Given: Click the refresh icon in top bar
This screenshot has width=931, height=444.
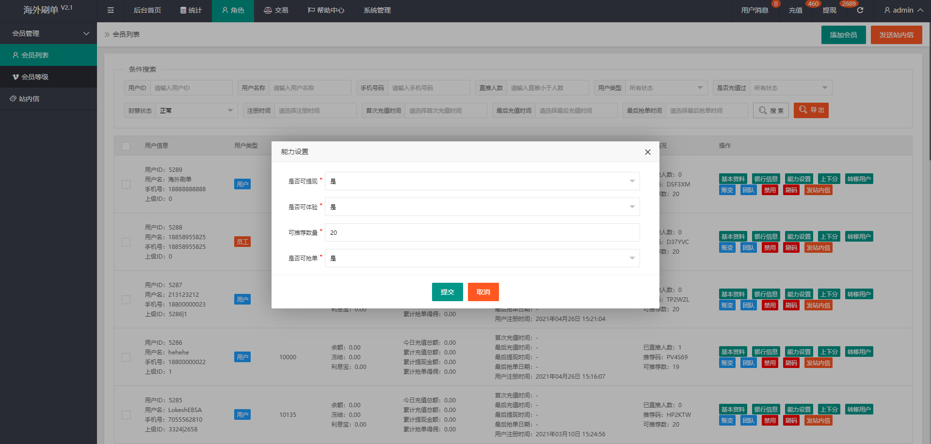Looking at the screenshot, I should tap(860, 10).
